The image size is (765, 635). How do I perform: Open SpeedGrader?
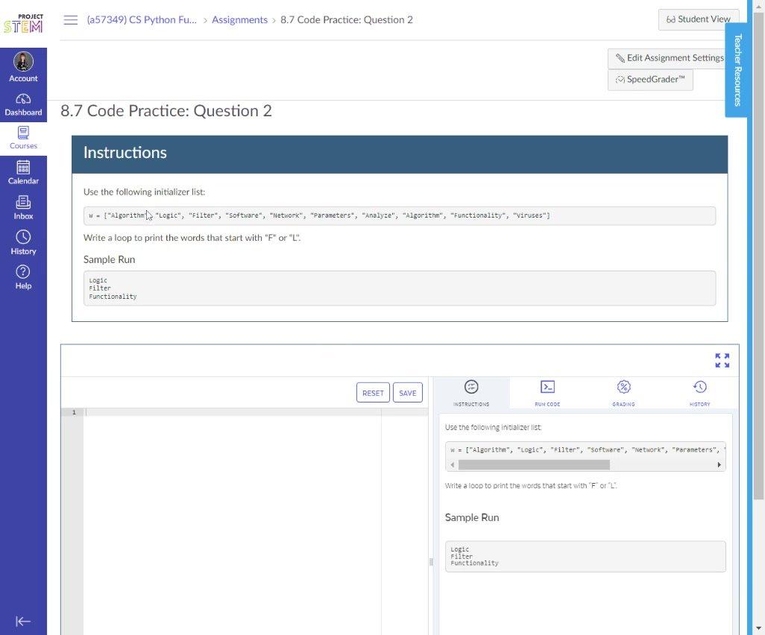tap(650, 80)
